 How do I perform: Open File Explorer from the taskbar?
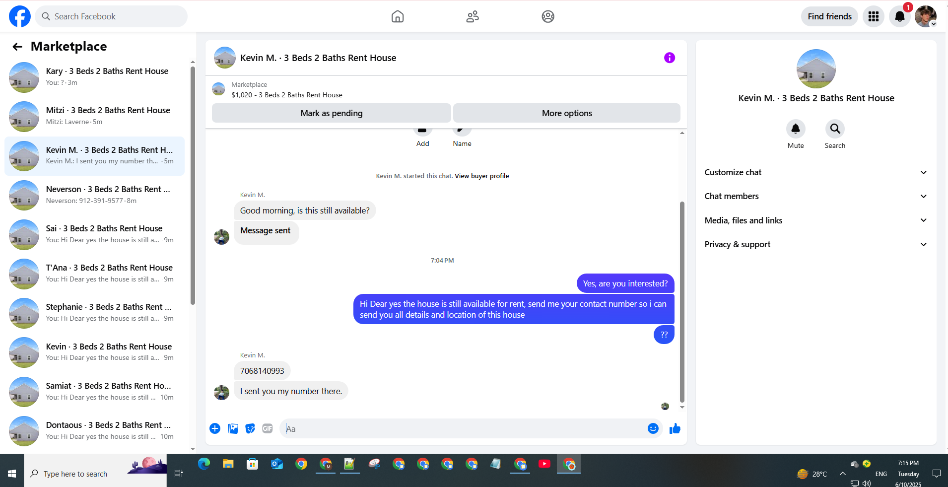click(228, 464)
